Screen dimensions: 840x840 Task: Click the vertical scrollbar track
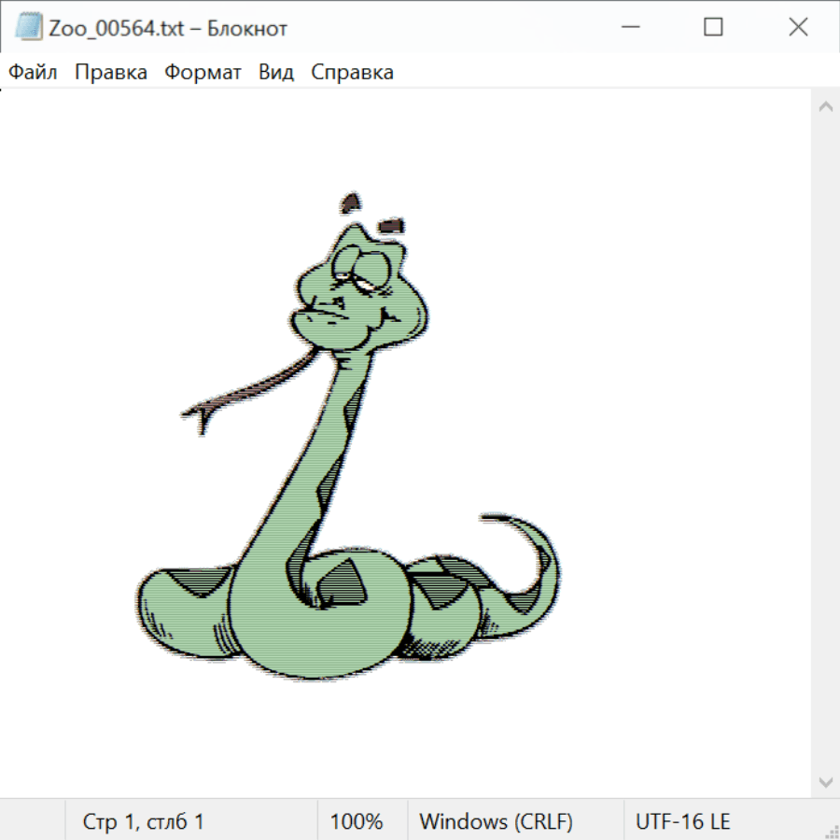(x=825, y=444)
